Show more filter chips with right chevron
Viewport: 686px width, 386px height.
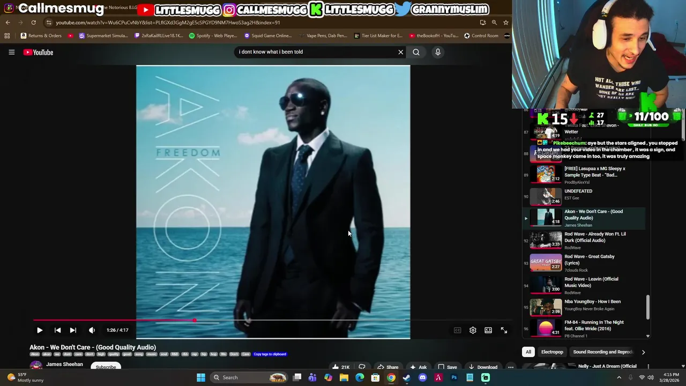point(643,352)
